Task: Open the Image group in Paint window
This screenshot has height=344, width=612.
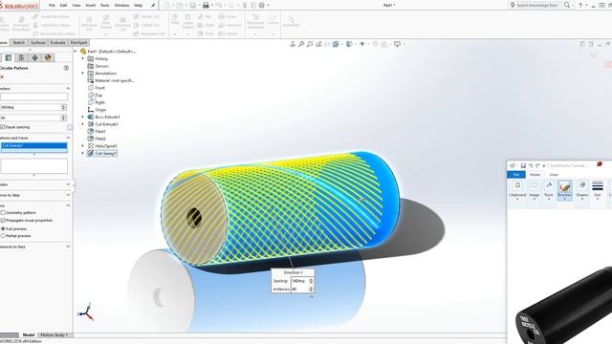Action: point(534,190)
